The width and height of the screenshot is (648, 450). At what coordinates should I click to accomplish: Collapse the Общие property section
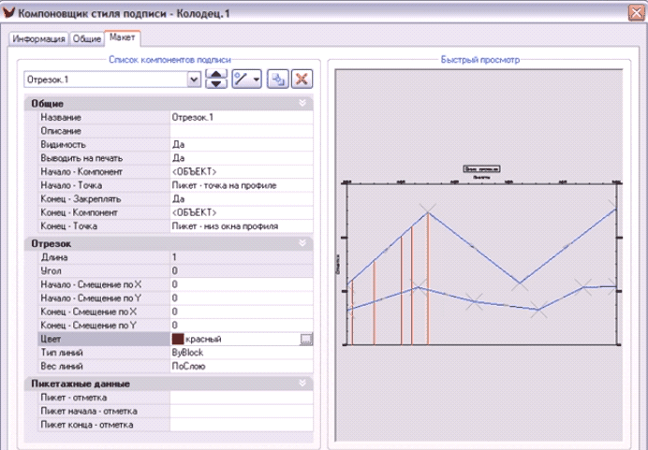[302, 104]
